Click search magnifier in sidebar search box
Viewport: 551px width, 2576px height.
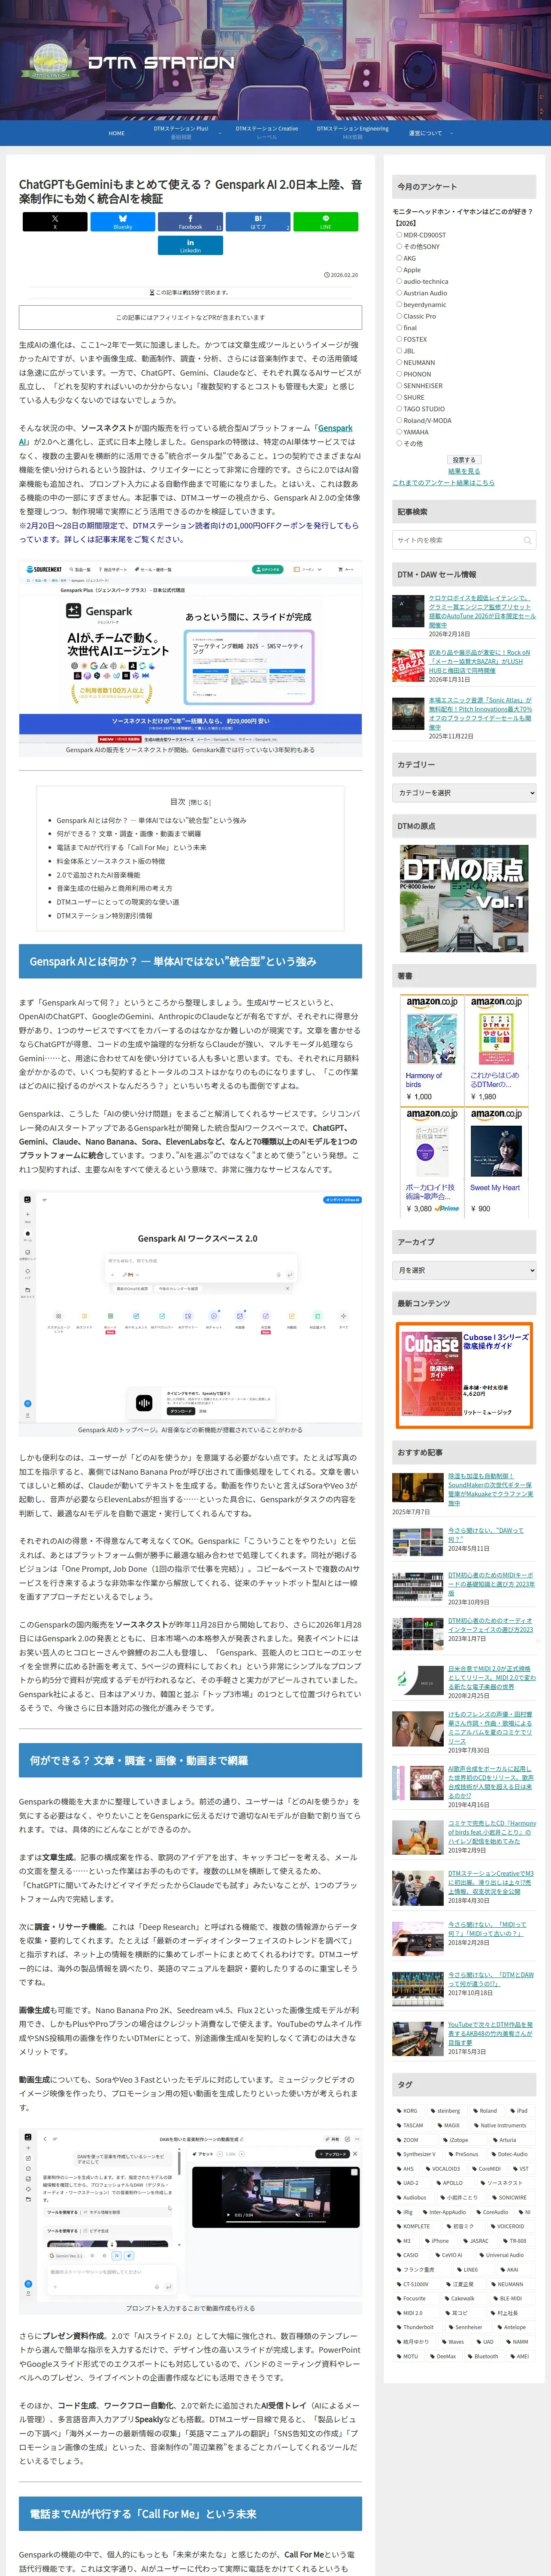[x=528, y=540]
